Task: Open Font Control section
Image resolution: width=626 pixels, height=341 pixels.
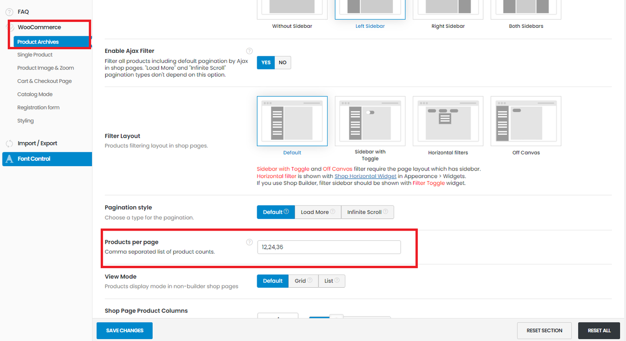Action: point(47,159)
